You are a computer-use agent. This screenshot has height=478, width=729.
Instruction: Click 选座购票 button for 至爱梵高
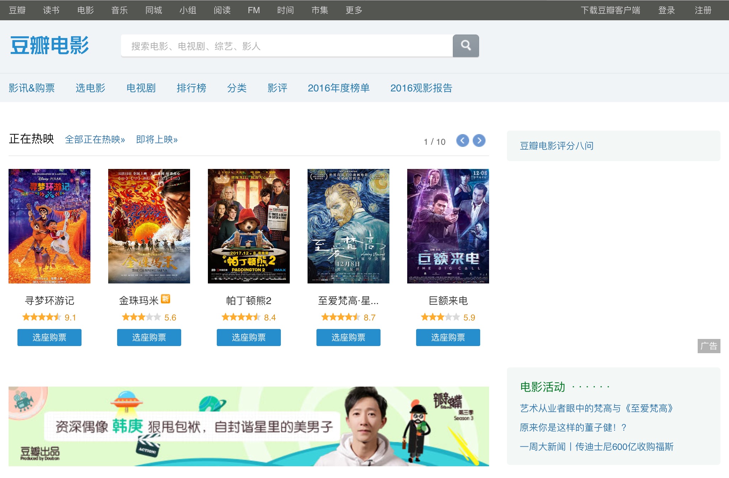[x=348, y=337]
